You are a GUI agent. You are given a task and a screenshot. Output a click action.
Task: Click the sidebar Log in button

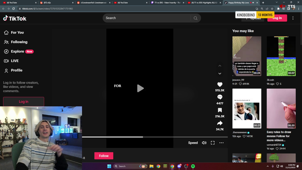[x=24, y=102]
